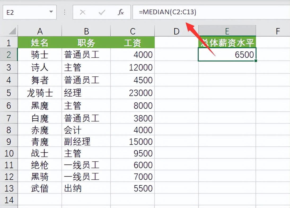
Task: Click the 工资 header cell
Action: 132,42
